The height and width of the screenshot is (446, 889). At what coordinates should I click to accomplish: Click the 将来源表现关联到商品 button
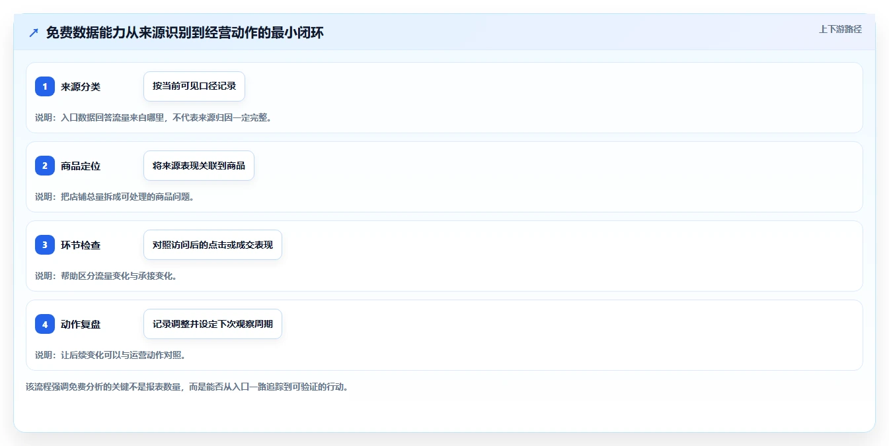click(x=199, y=166)
